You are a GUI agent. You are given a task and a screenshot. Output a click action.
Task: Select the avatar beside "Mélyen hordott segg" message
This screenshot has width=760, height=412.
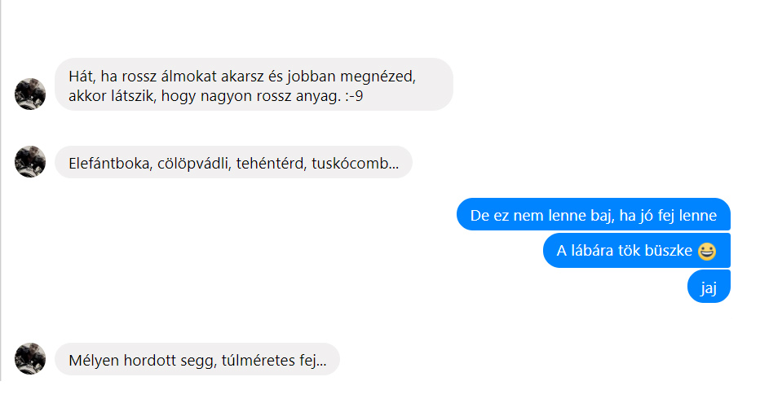tap(30, 358)
